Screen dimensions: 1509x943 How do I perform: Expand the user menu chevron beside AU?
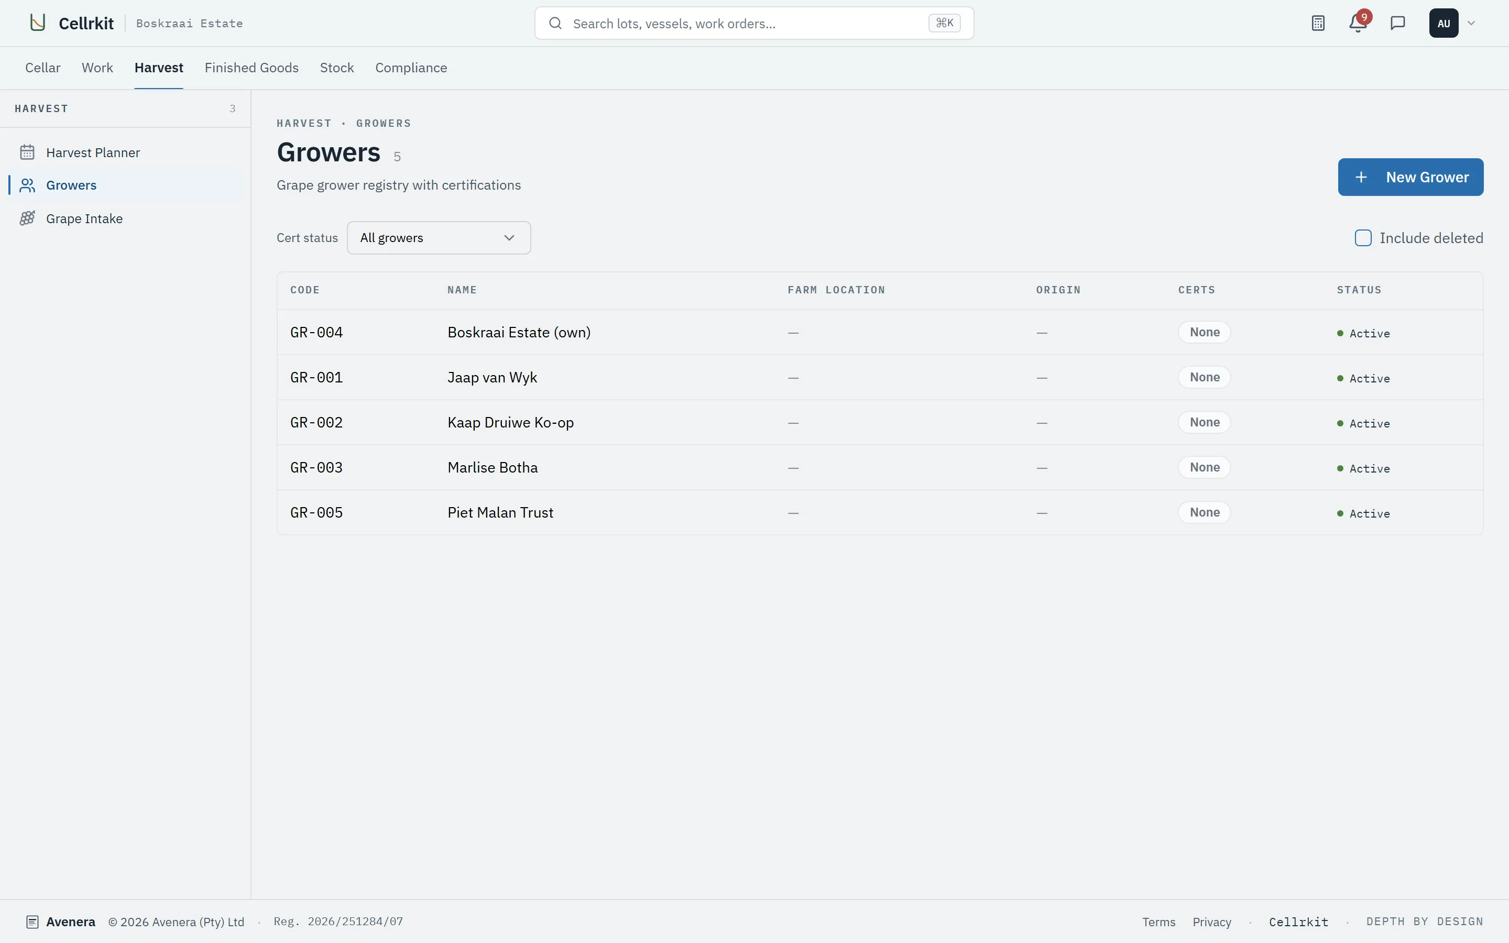pyautogui.click(x=1472, y=23)
